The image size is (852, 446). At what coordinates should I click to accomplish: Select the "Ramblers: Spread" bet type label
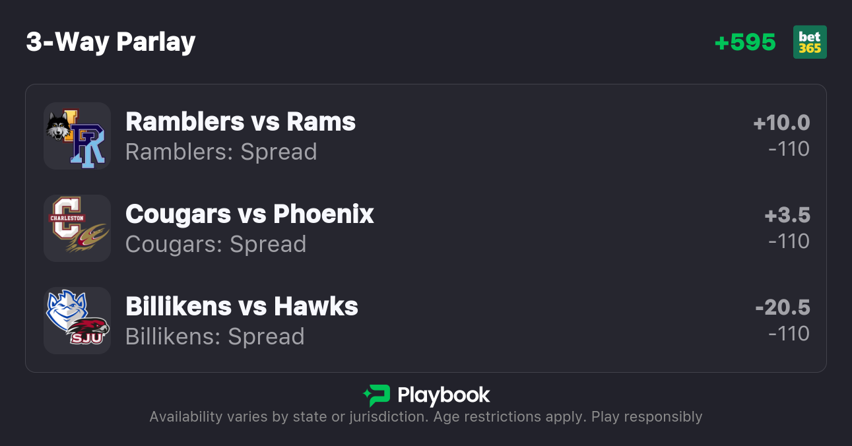[221, 152]
